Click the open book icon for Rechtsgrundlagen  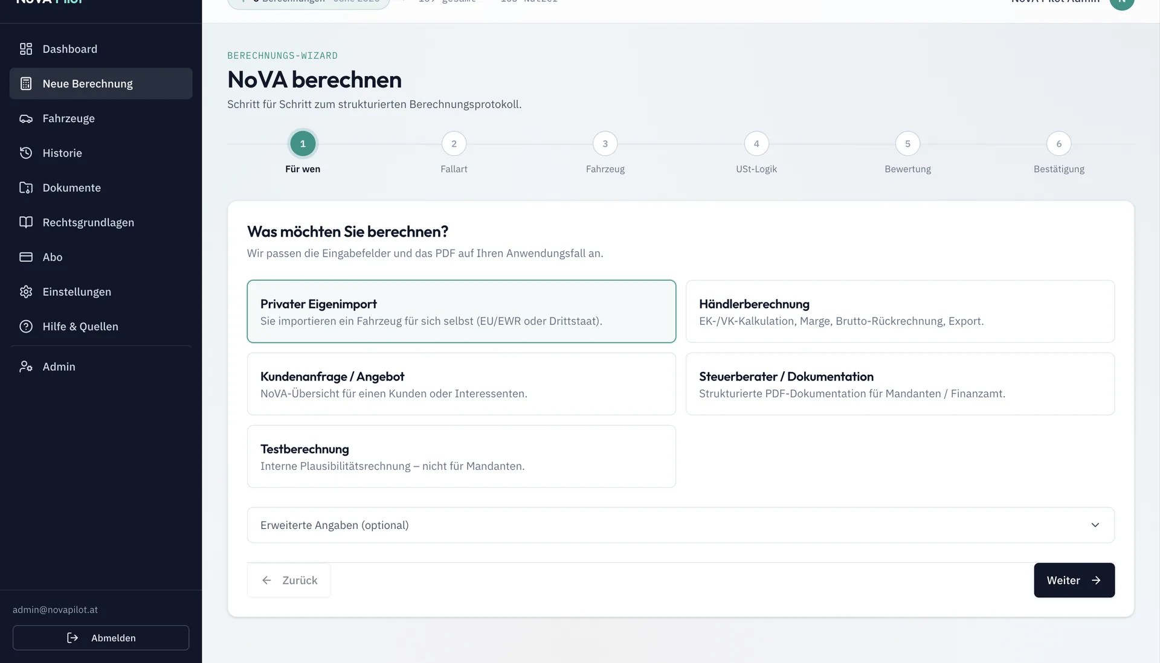click(25, 222)
